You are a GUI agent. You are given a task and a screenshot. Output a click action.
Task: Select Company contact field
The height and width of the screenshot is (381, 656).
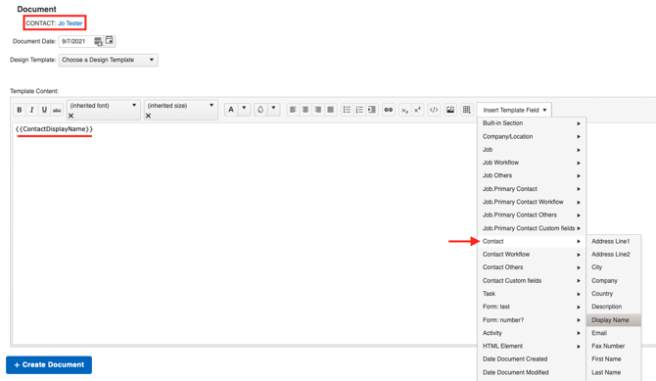point(614,280)
